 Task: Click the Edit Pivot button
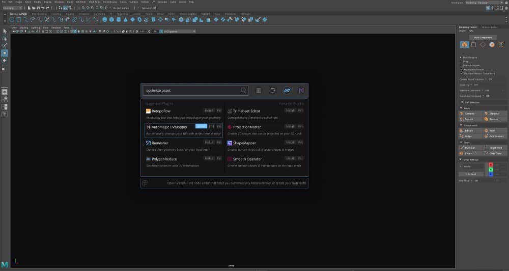click(471, 174)
